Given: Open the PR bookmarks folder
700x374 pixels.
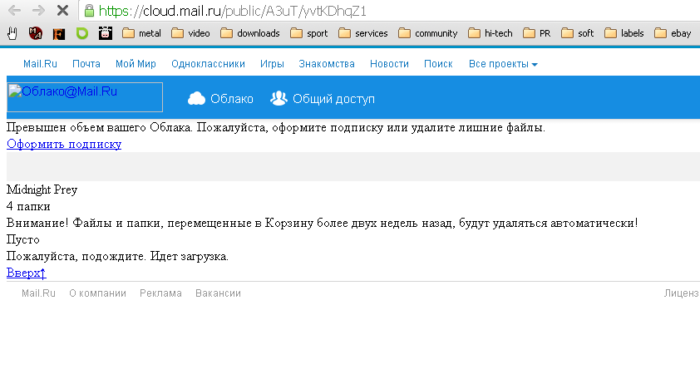Looking at the screenshot, I should [x=536, y=33].
